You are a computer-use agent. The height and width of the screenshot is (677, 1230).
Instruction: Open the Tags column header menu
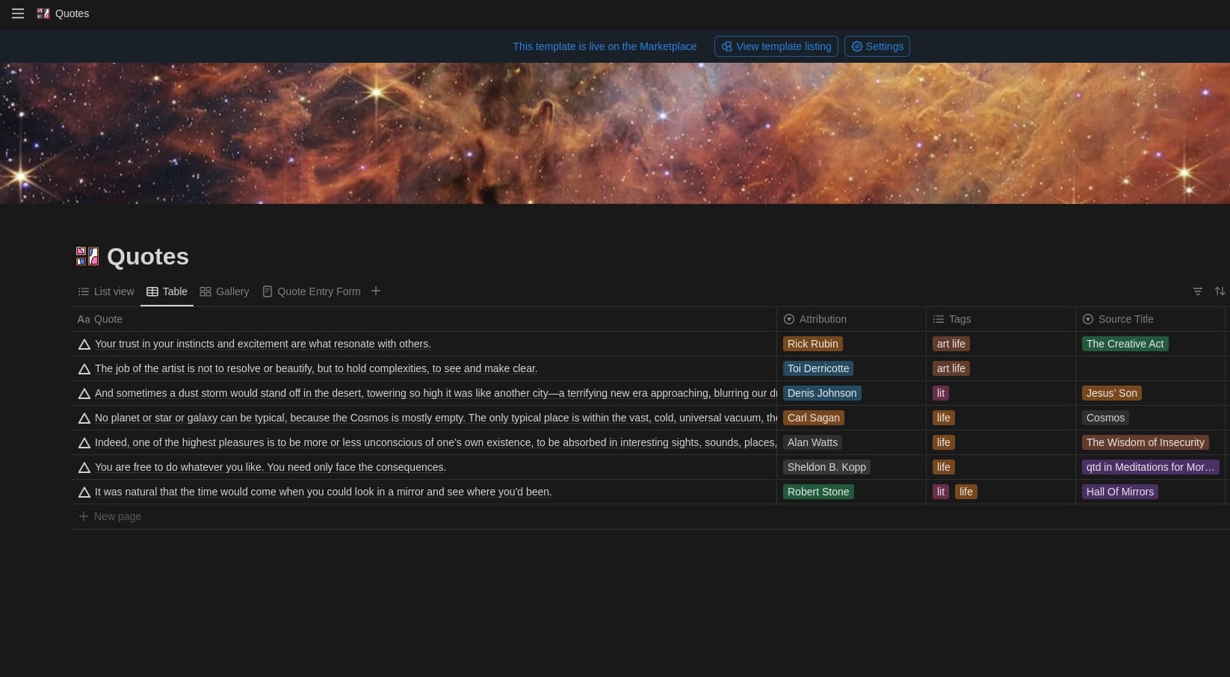(1001, 319)
